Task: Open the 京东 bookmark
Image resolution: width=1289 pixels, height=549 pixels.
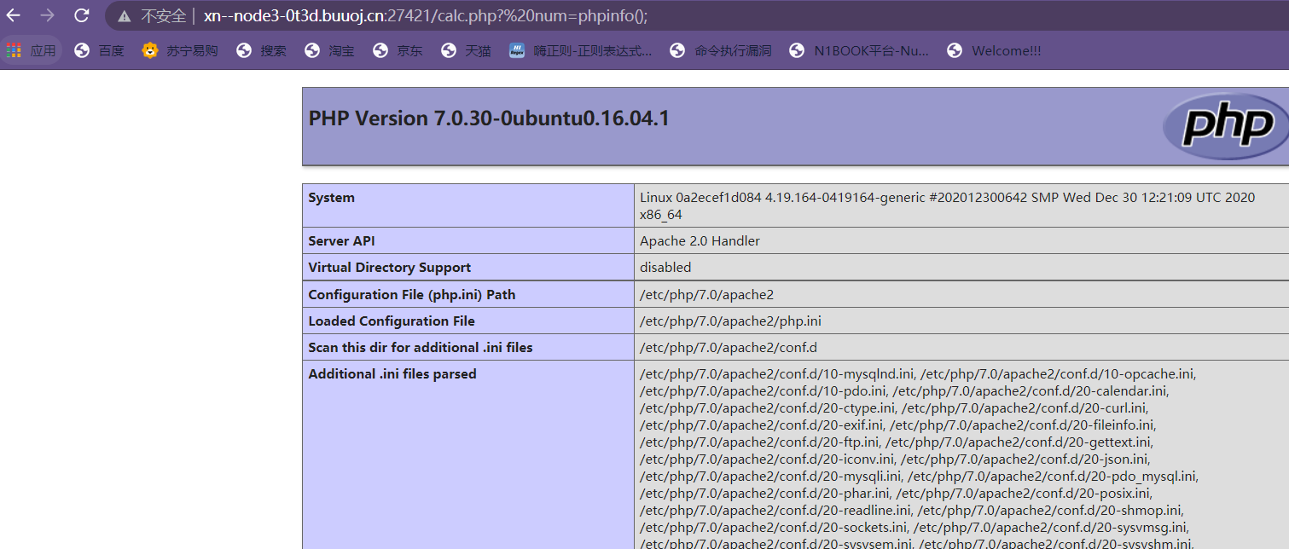Action: [x=398, y=51]
